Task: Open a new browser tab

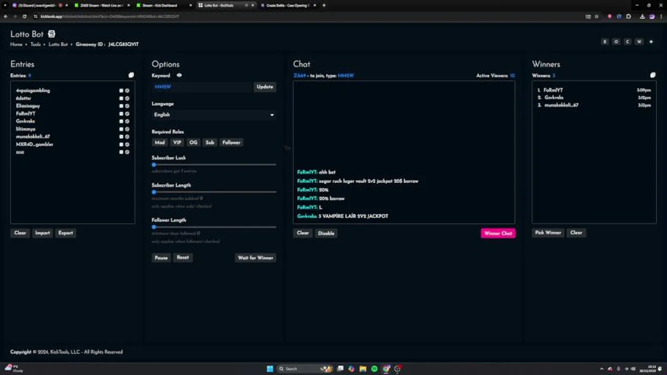Action: (x=324, y=5)
